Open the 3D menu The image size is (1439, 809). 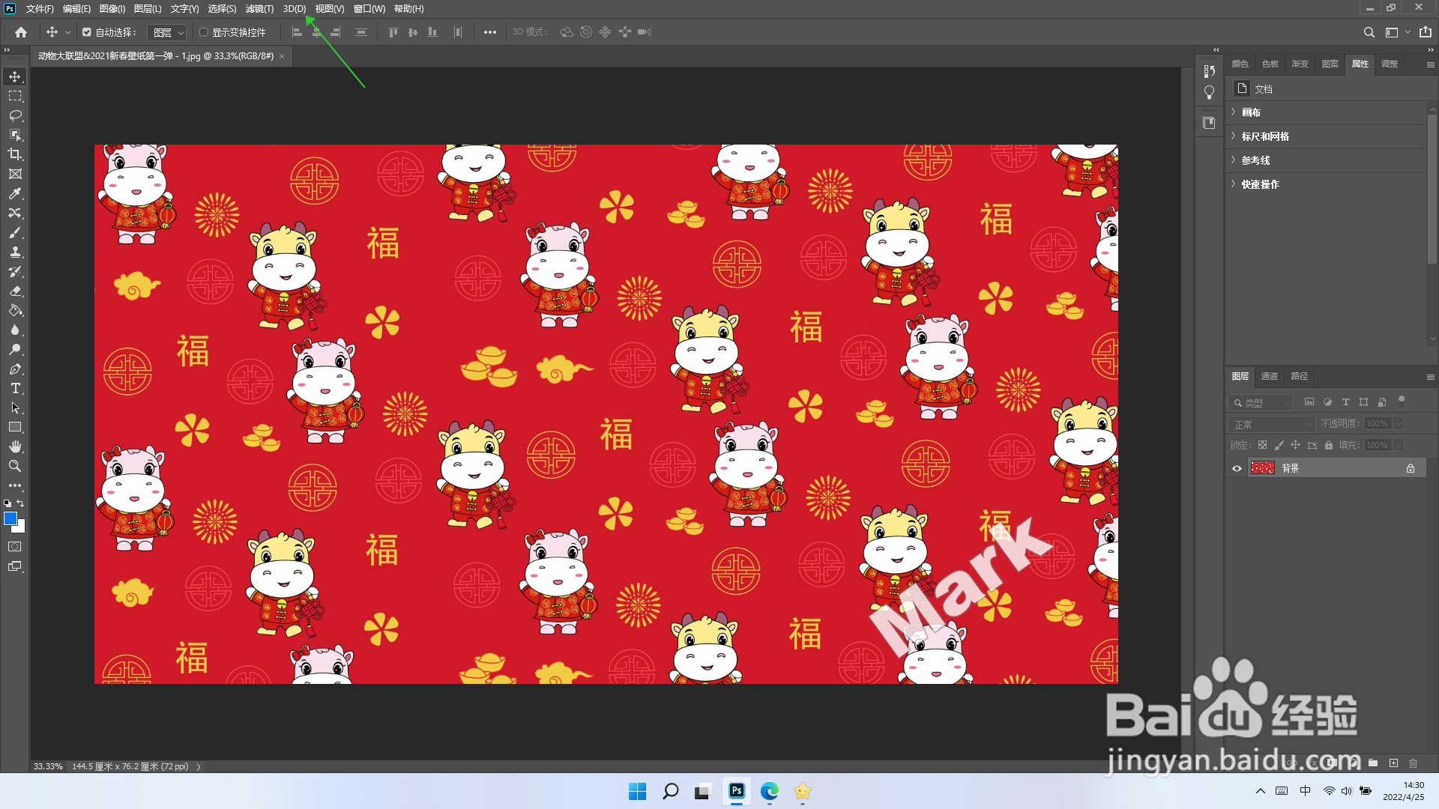coord(294,9)
